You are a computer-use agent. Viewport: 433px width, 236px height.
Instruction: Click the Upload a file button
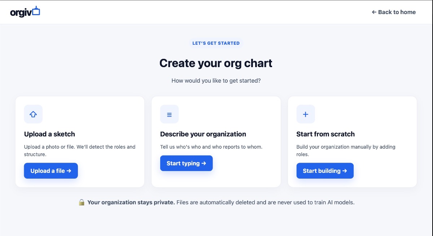coord(51,171)
